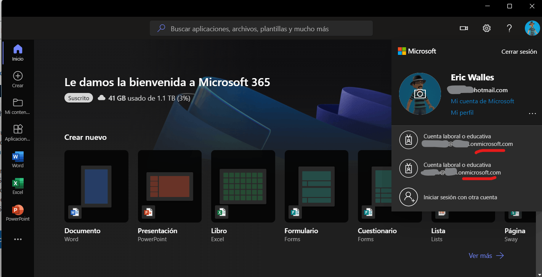Click Ver más arrow link
The height and width of the screenshot is (277, 542).
tap(486, 256)
